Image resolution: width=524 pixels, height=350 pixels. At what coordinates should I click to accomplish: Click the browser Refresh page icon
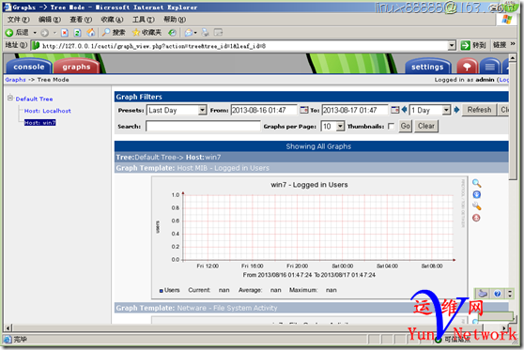78,33
